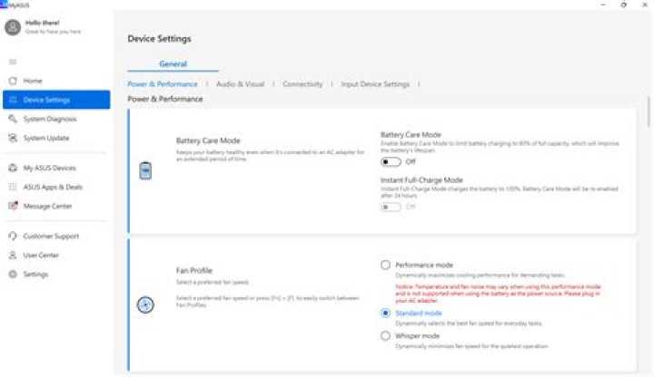
Task: Open ASUS Apps & Deals icon
Action: coord(13,187)
